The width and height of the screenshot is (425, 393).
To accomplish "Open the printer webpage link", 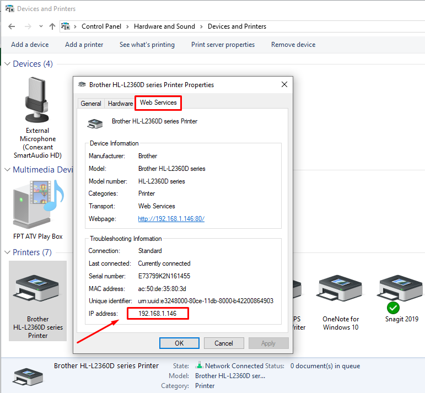I will click(x=171, y=219).
